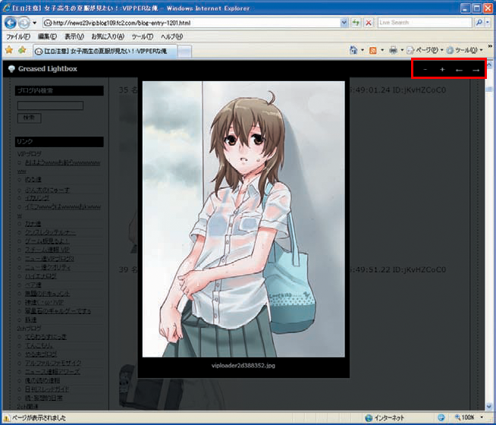
Task: Click the 100% zoom level button
Action: pos(465,417)
